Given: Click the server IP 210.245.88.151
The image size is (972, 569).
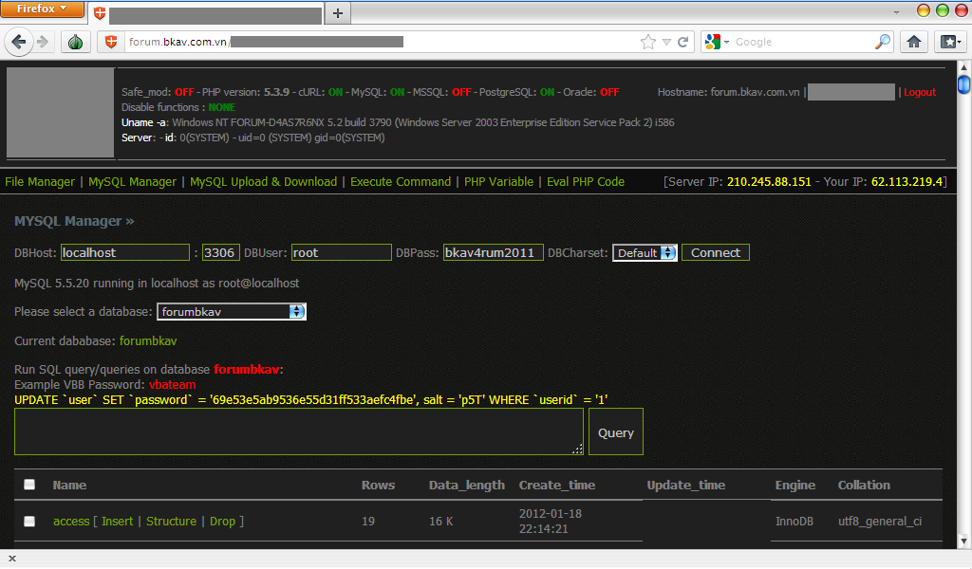Looking at the screenshot, I should 769,182.
